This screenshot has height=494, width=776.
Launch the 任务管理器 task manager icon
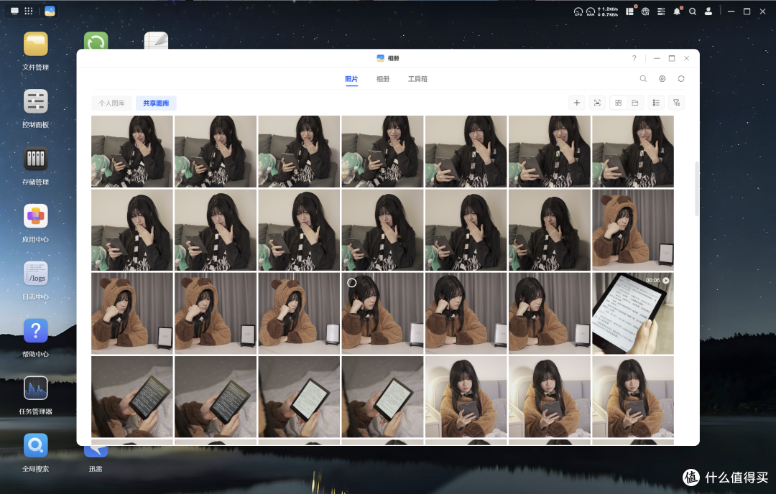point(36,388)
